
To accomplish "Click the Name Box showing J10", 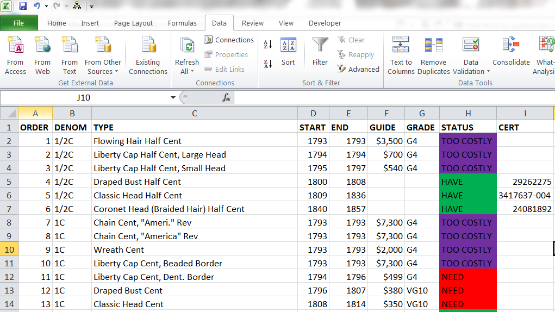I will tap(84, 98).
